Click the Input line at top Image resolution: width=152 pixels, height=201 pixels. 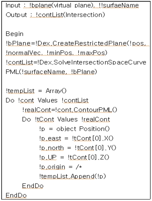point(72,6)
